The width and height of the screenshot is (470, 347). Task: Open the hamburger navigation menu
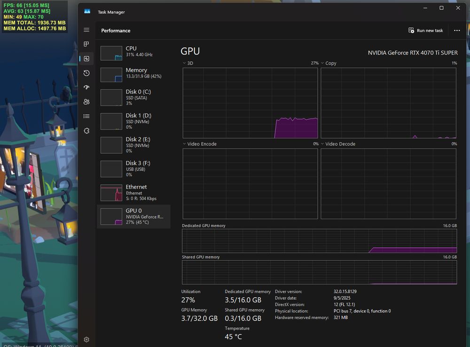[x=86, y=30]
